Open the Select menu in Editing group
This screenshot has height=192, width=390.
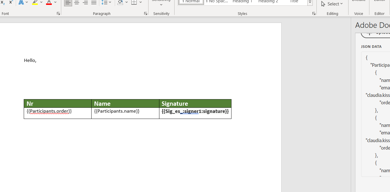coord(332,4)
